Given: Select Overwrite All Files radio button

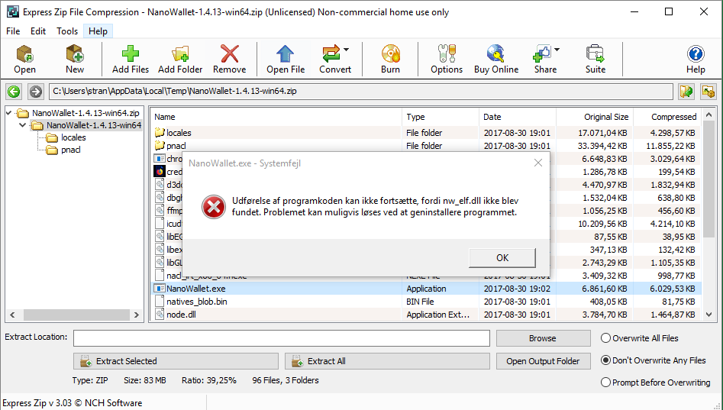Looking at the screenshot, I should 606,338.
